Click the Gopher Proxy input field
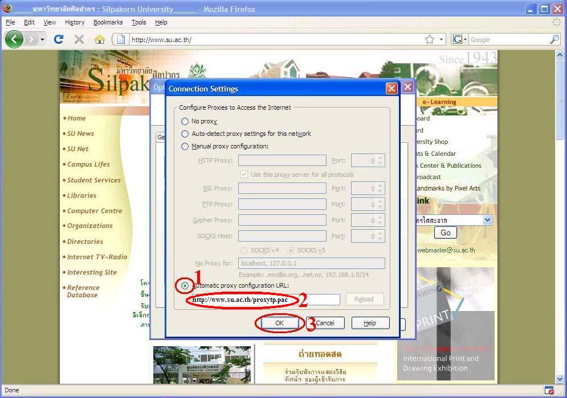This screenshot has width=567, height=398. click(282, 220)
